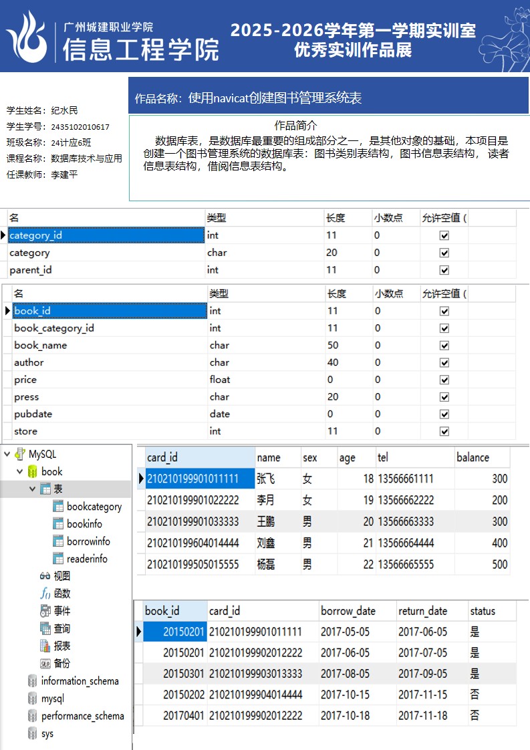530x750 pixels.
Task: Click the 报表 (reports) icon
Action: (x=45, y=646)
